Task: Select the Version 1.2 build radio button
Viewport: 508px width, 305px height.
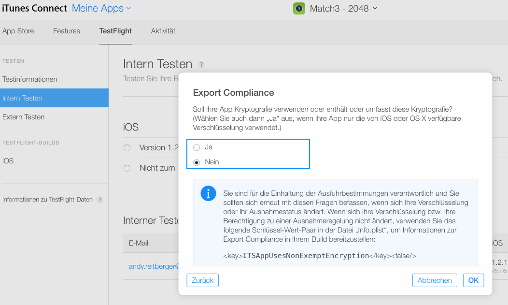Action: pos(127,148)
